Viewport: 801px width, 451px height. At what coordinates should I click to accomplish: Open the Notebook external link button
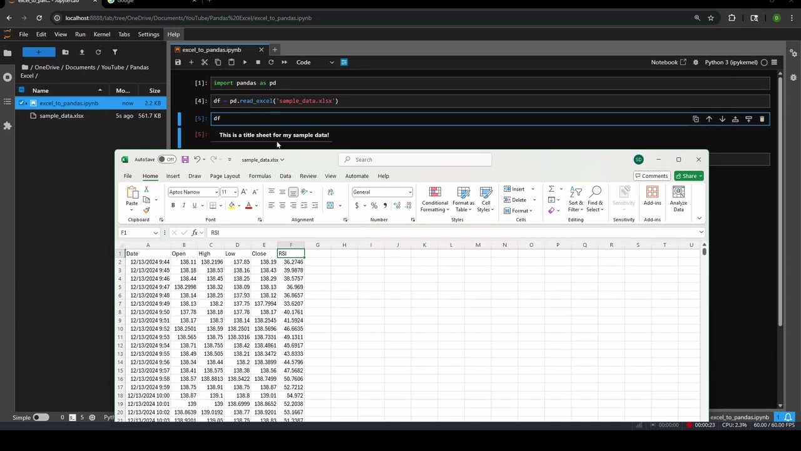coord(668,62)
